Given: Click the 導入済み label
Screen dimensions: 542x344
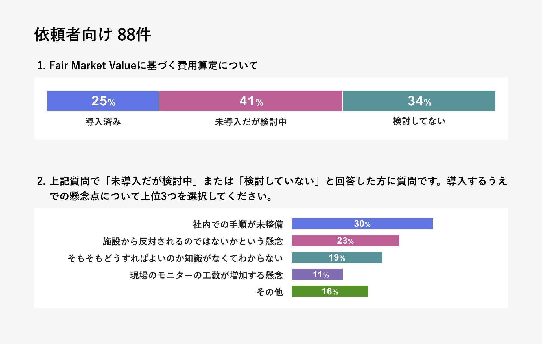Looking at the screenshot, I should 103,122.
